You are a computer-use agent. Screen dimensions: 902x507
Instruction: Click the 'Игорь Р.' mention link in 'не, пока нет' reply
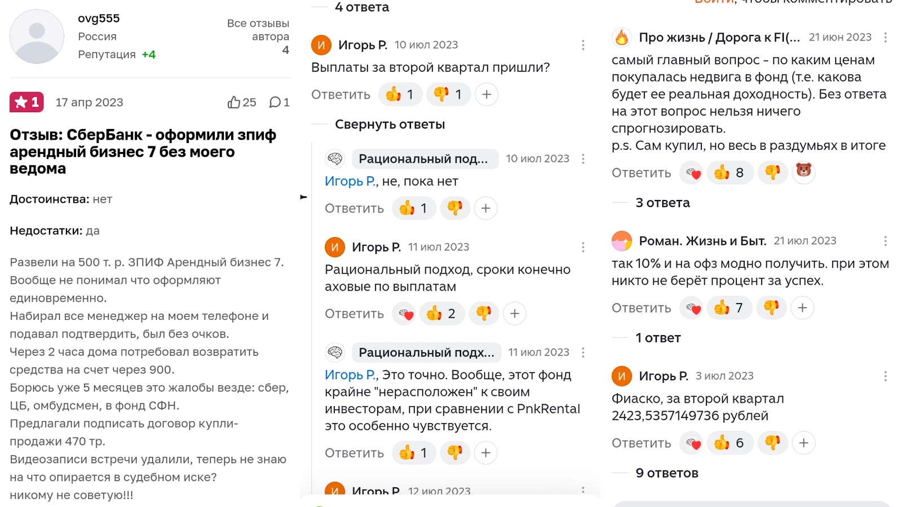(350, 181)
